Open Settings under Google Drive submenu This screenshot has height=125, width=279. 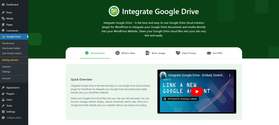point(6,72)
